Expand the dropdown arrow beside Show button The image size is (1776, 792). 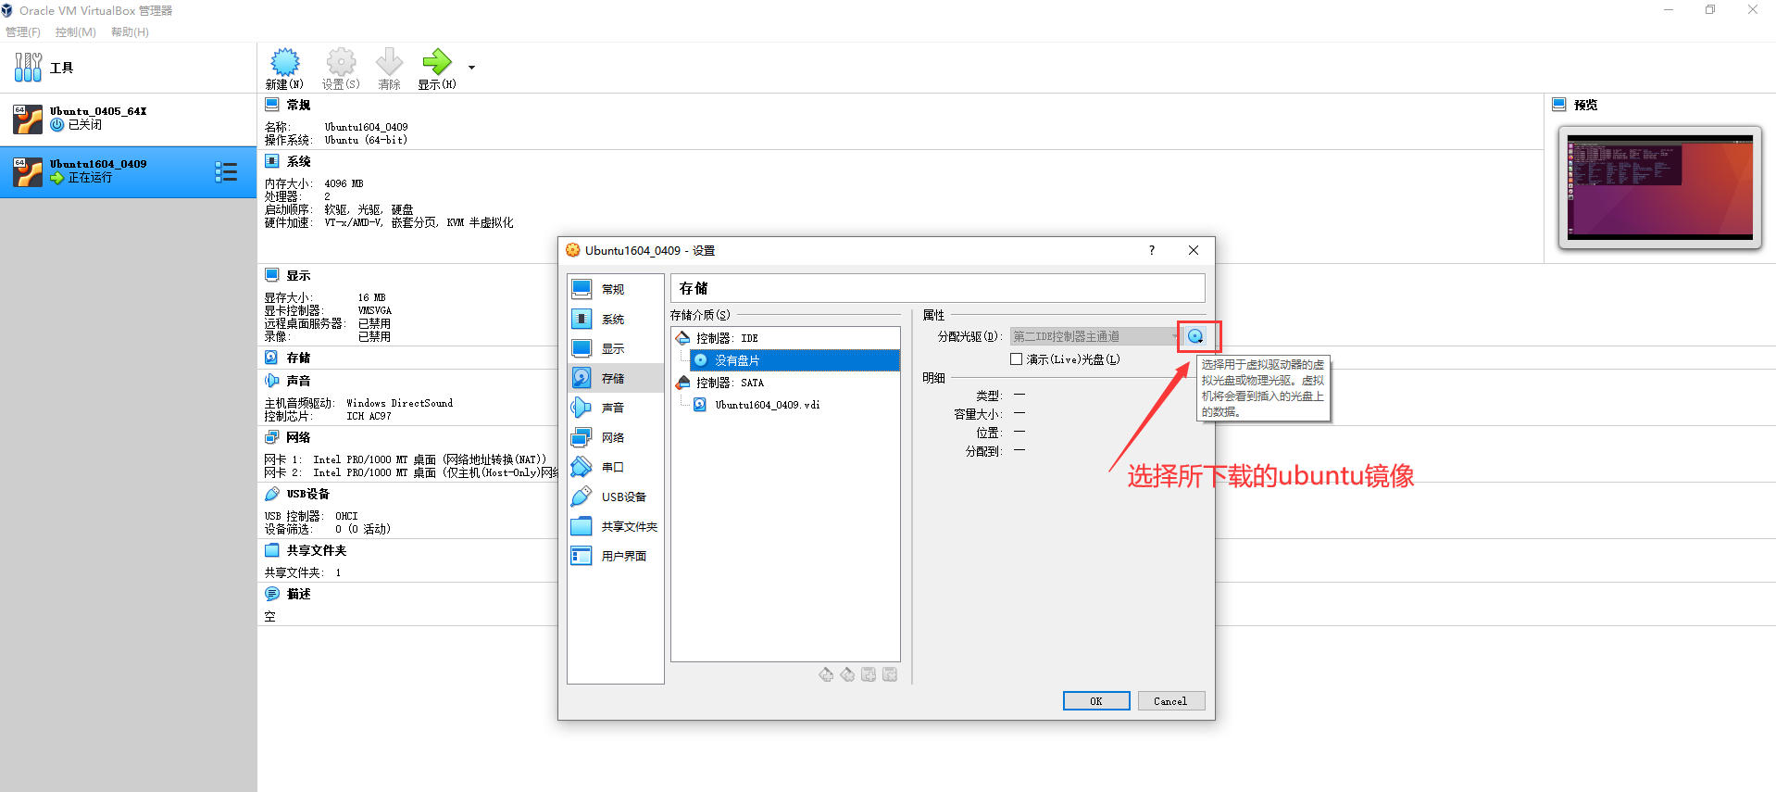[471, 68]
